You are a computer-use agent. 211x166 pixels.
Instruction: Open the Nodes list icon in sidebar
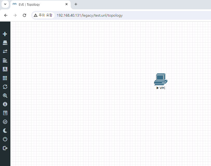pyautogui.click(x=5, y=43)
